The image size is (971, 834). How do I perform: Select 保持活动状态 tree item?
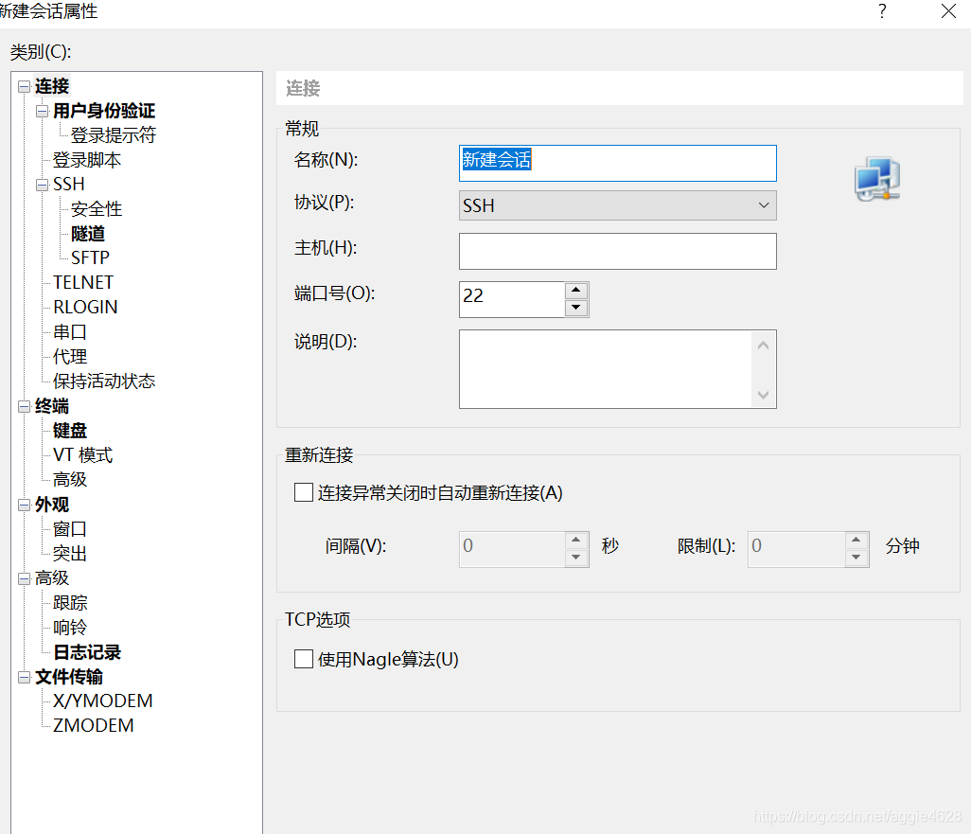[103, 382]
